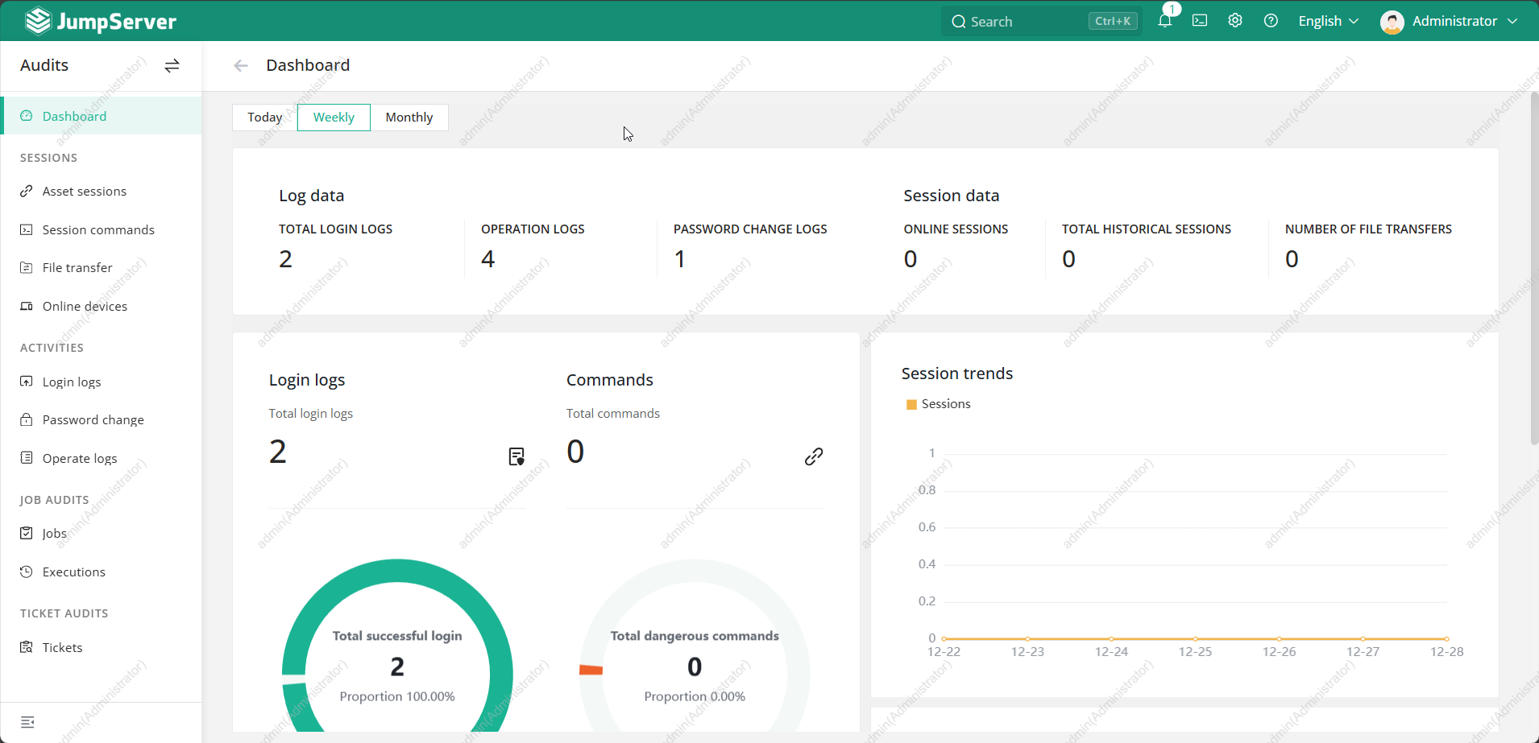Viewport: 1539px width, 743px height.
Task: Open system settings gear icon
Action: point(1235,21)
